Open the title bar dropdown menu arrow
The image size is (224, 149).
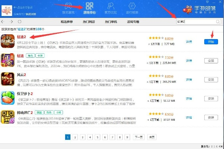click(x=208, y=2)
